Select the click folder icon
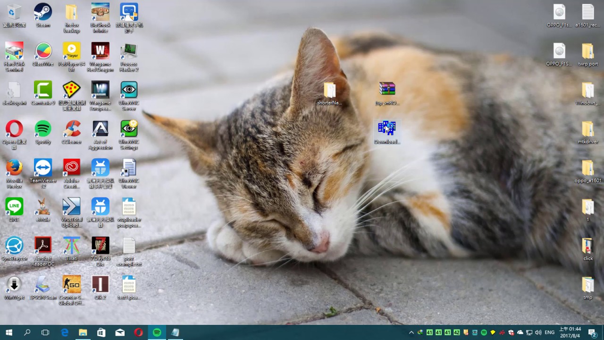The width and height of the screenshot is (604, 340). click(587, 248)
